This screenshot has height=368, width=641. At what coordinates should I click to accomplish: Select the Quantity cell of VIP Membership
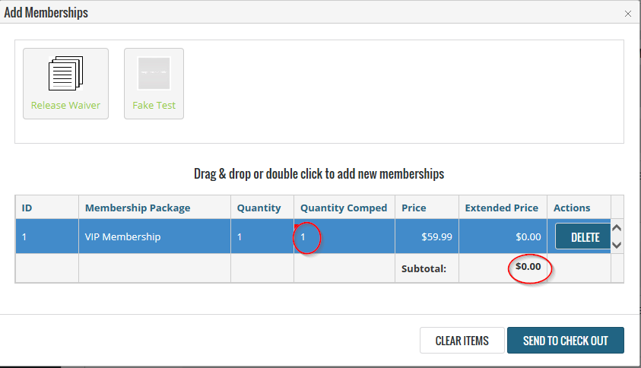click(262, 236)
